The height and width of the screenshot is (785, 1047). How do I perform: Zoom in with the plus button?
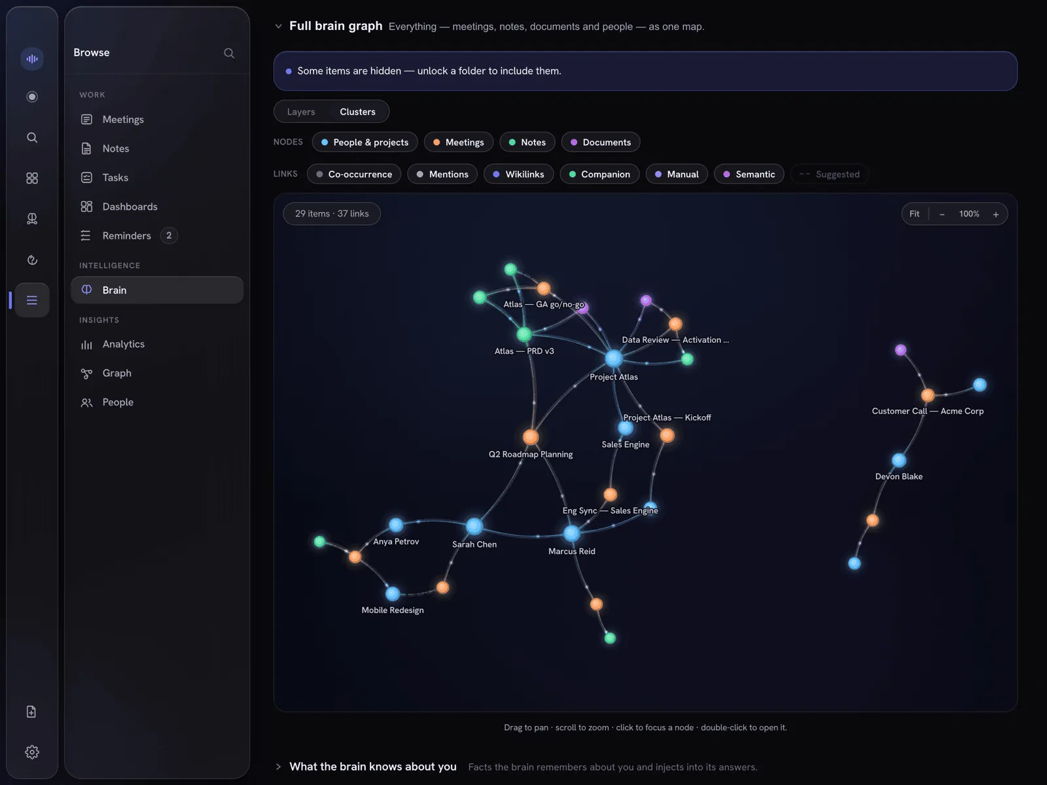pyautogui.click(x=995, y=214)
